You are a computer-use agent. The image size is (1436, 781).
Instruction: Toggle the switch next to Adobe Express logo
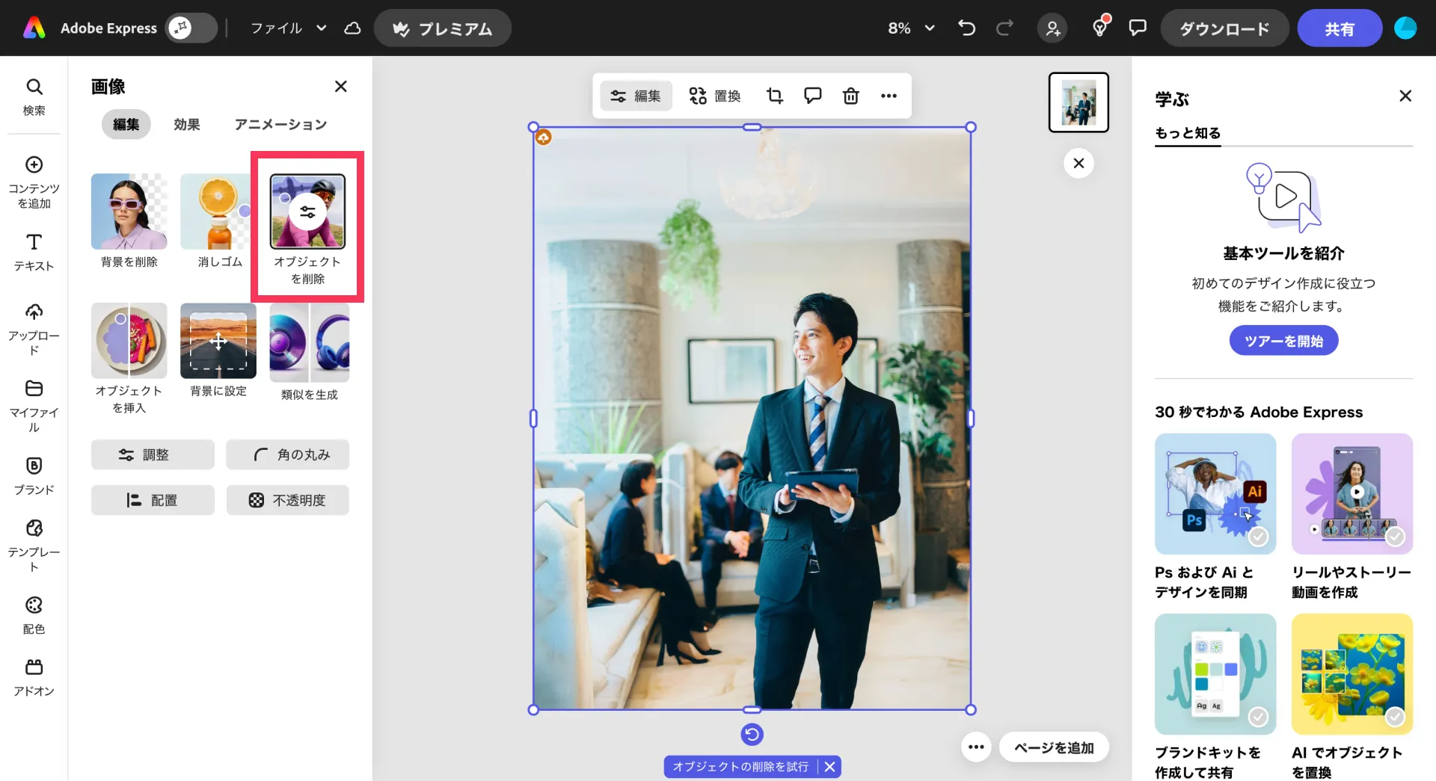[x=191, y=28]
